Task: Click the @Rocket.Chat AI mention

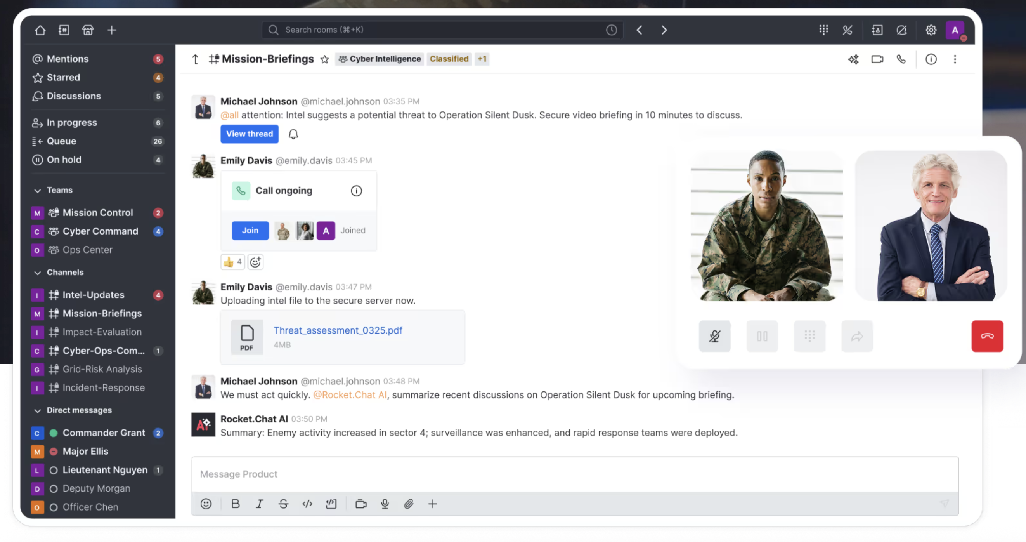Action: [x=350, y=395]
